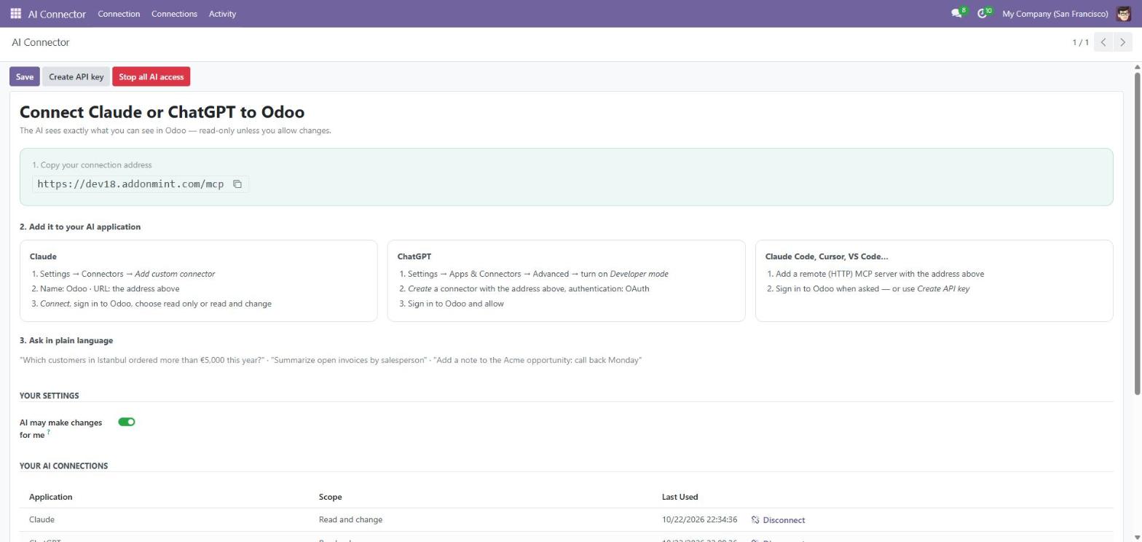The image size is (1142, 542).
Task: Open the apps grid home menu
Action: coord(15,14)
